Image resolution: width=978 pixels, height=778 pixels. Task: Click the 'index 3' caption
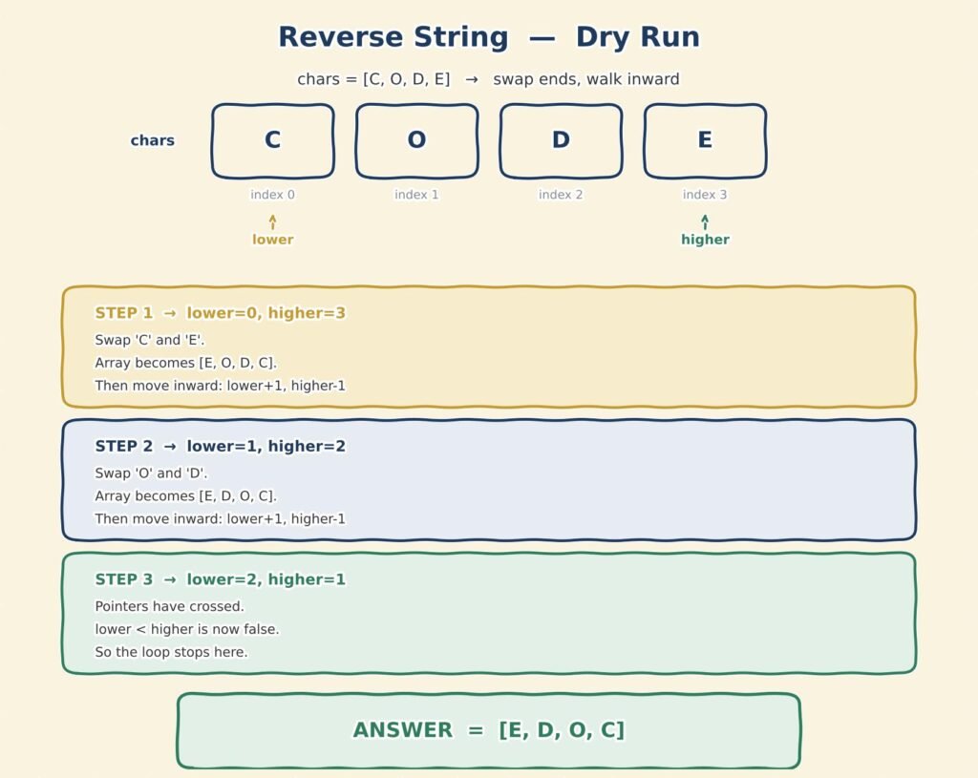[x=705, y=195]
